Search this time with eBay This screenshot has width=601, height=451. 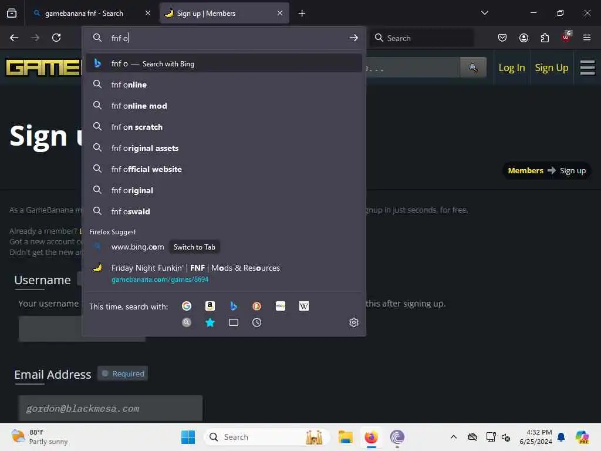coord(281,306)
